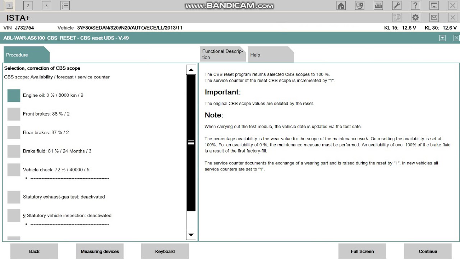Click 'Selection, correction of CBS scope' heading
Image resolution: width=460 pixels, height=259 pixels.
pyautogui.click(x=42, y=68)
